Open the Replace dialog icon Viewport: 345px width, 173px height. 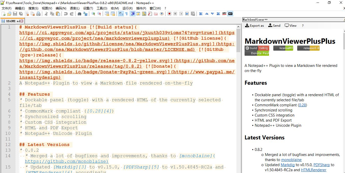(85, 14)
